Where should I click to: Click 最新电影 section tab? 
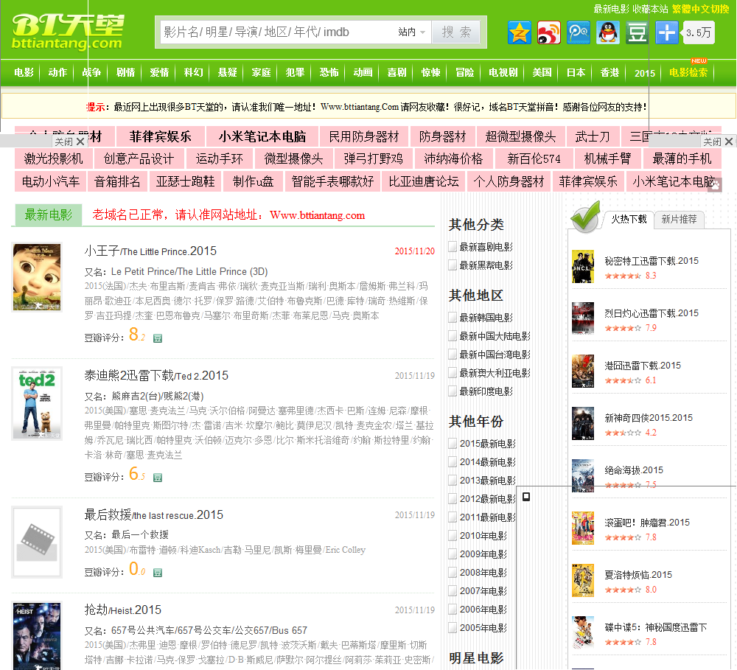click(x=49, y=215)
